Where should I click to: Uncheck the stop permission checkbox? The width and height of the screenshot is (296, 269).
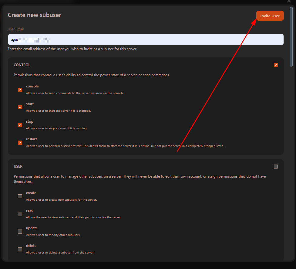coord(20,125)
